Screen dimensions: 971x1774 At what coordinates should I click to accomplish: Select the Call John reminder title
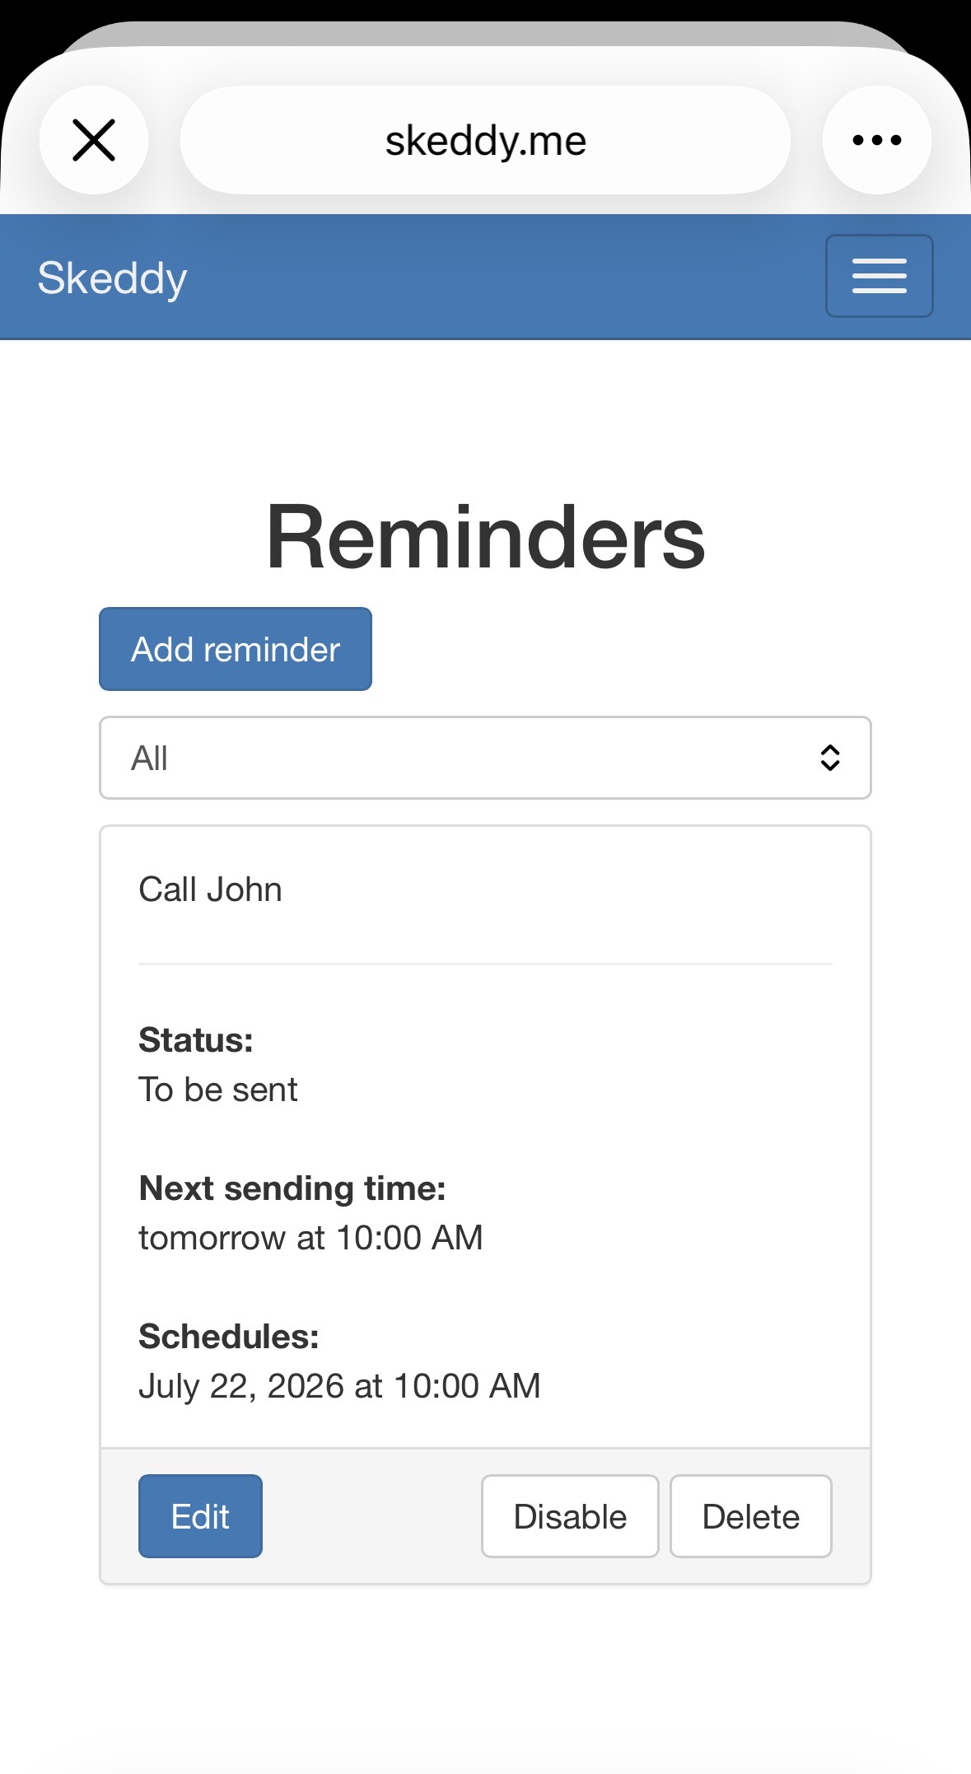coord(210,889)
